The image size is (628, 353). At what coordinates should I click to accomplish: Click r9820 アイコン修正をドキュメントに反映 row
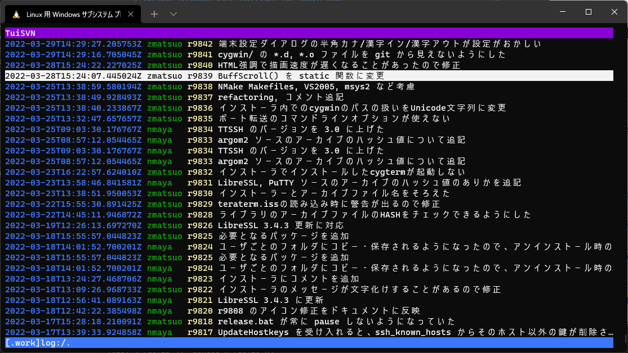tap(309, 311)
